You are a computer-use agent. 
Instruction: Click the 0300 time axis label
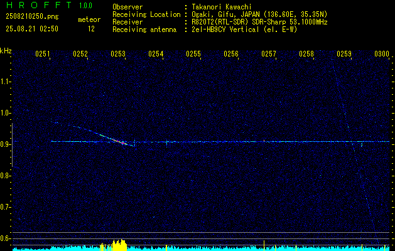tap(382, 54)
